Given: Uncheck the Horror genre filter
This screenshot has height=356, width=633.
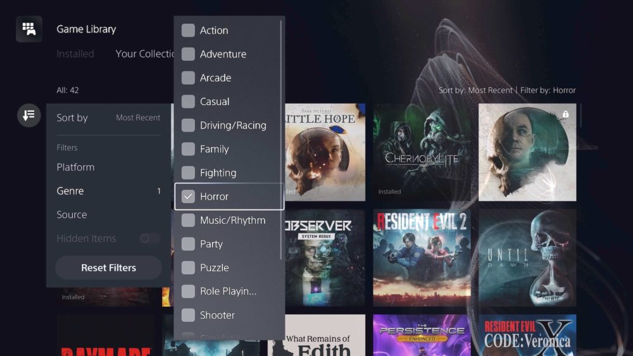Looking at the screenshot, I should pos(188,197).
